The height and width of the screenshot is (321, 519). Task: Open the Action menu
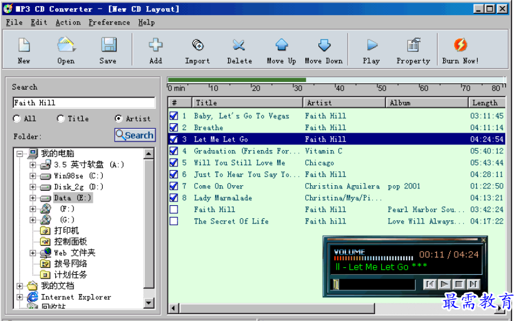pos(68,23)
